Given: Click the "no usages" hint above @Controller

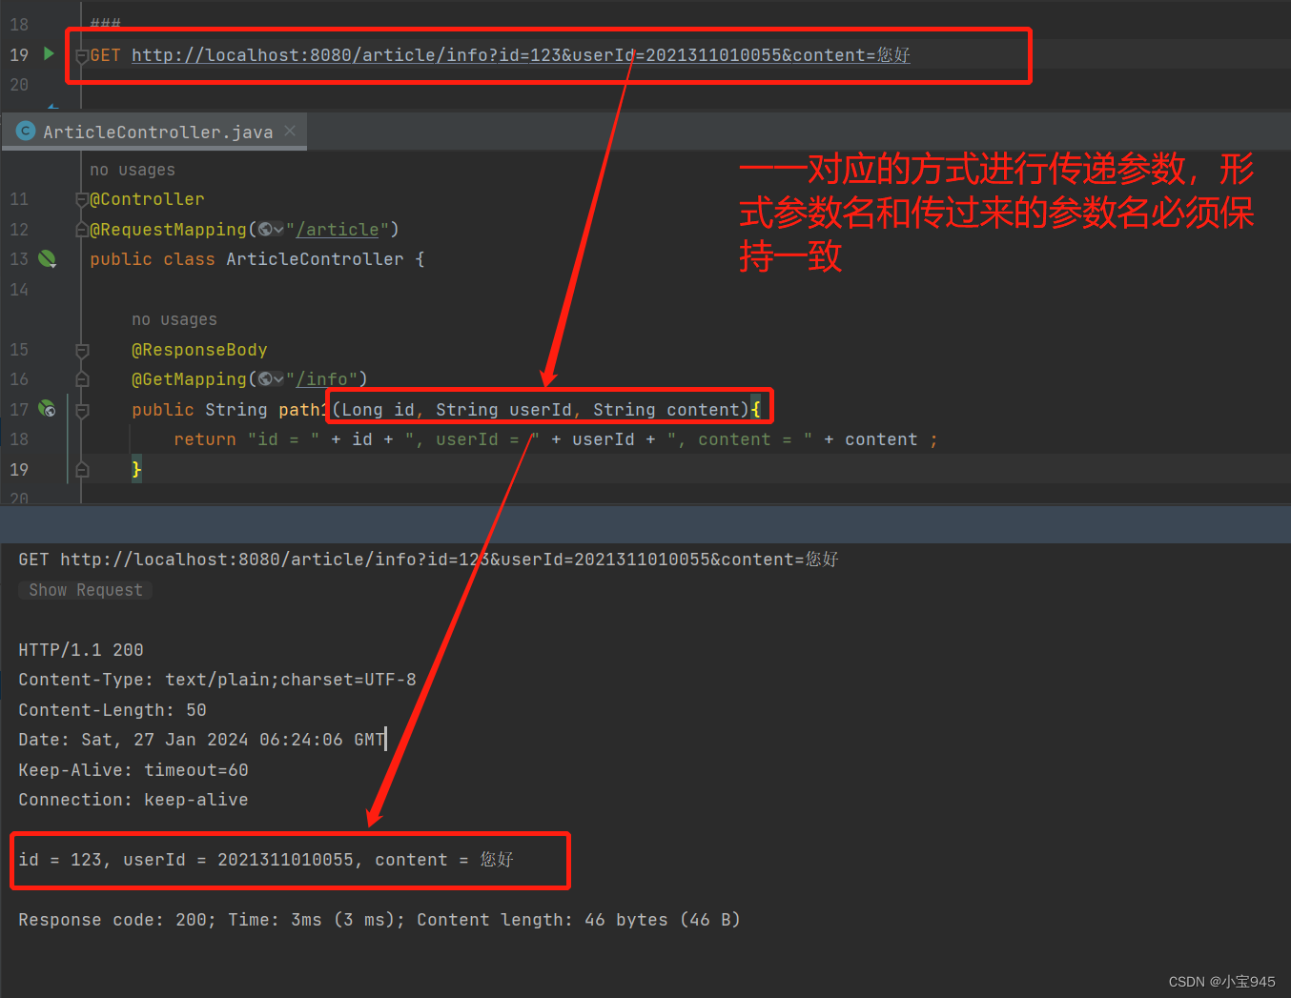Looking at the screenshot, I should point(133,170).
